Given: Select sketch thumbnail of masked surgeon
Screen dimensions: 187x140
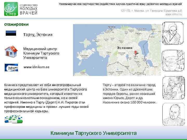Looking at the screenshot, I should [173, 61].
